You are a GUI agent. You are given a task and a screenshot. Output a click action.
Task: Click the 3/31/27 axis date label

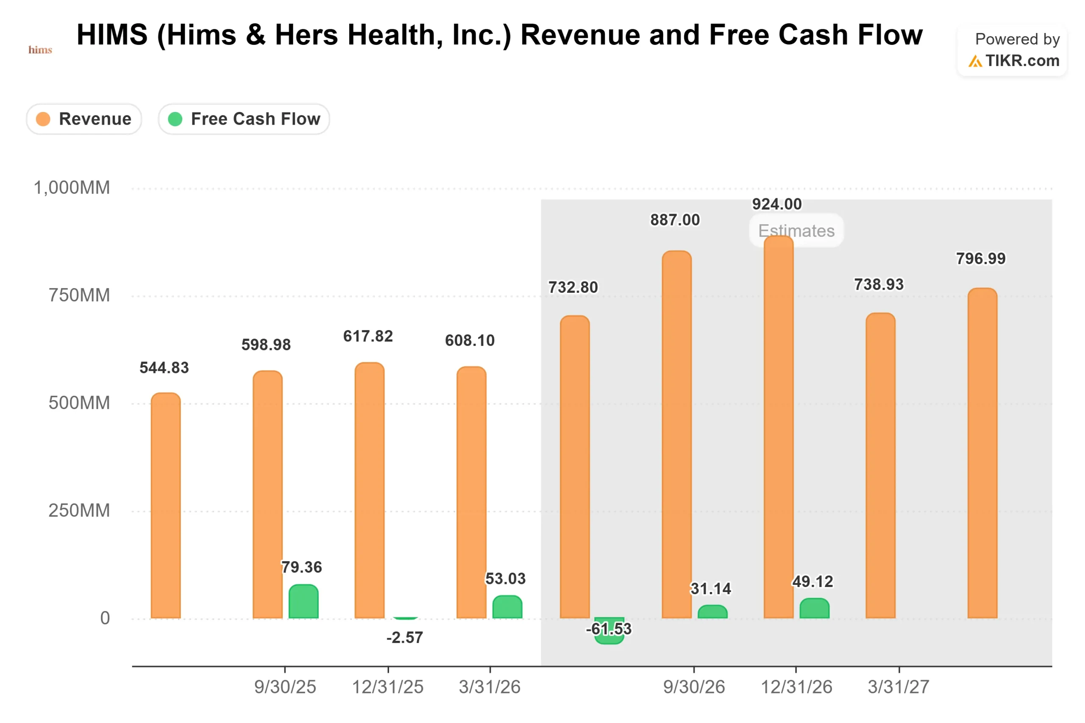click(x=899, y=687)
